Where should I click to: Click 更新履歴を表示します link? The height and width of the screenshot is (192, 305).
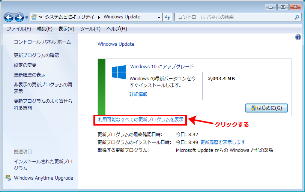(x=223, y=142)
